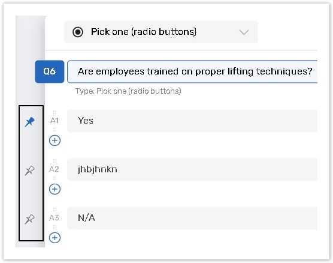Click the N/A answer field

[192, 218]
